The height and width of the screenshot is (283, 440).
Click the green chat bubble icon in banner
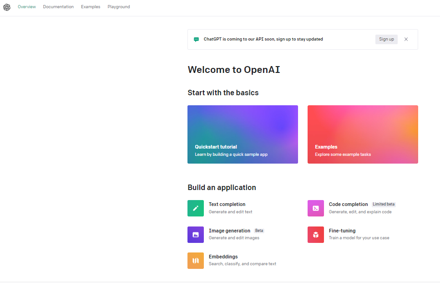[x=196, y=39]
